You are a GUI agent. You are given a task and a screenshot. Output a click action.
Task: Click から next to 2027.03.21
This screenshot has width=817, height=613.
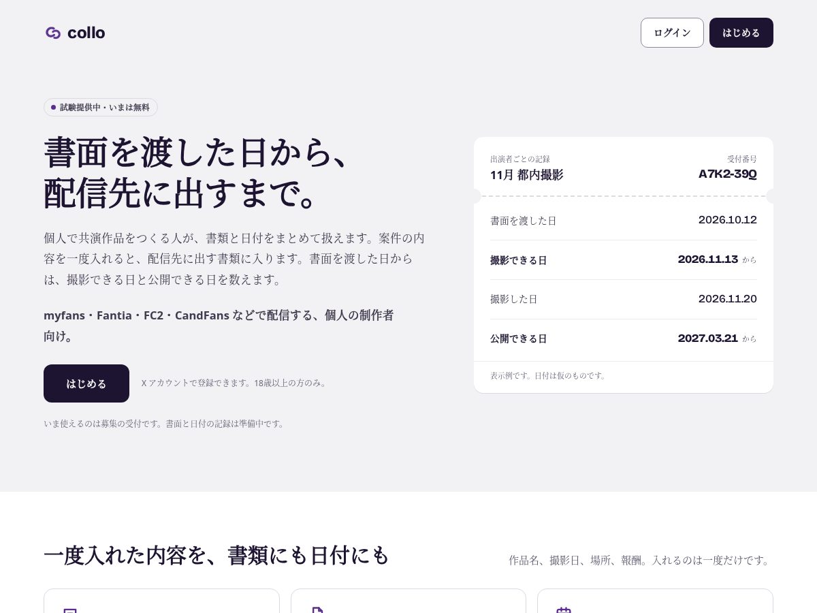click(x=750, y=339)
